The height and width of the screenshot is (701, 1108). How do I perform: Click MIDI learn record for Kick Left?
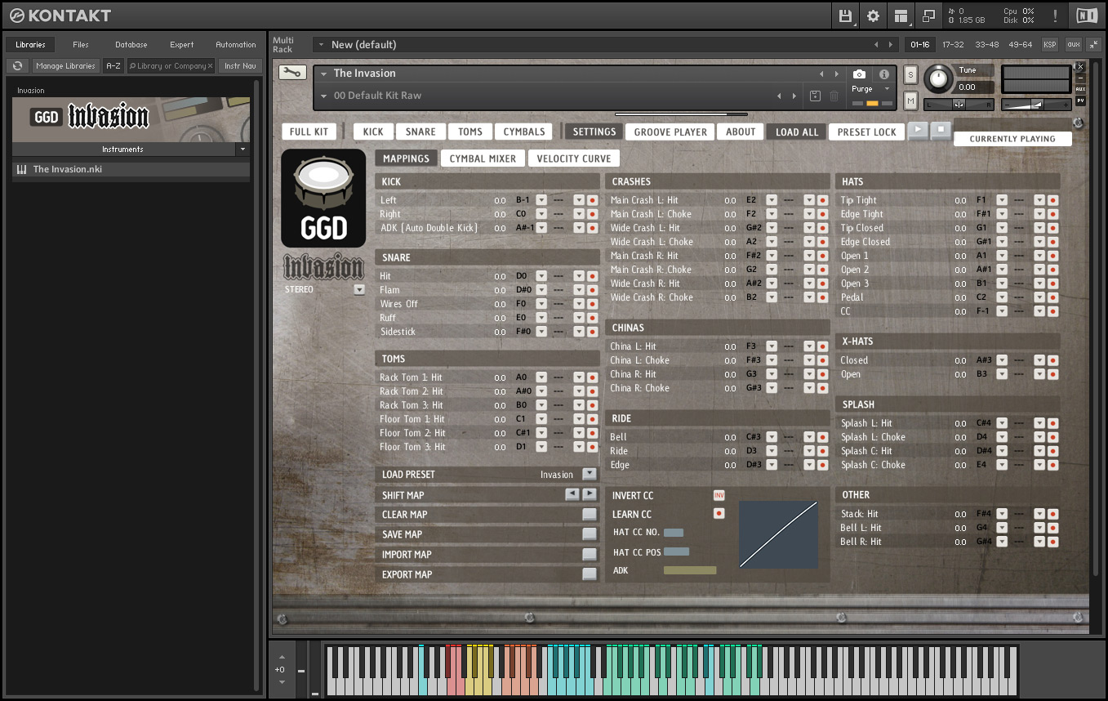[x=592, y=200]
